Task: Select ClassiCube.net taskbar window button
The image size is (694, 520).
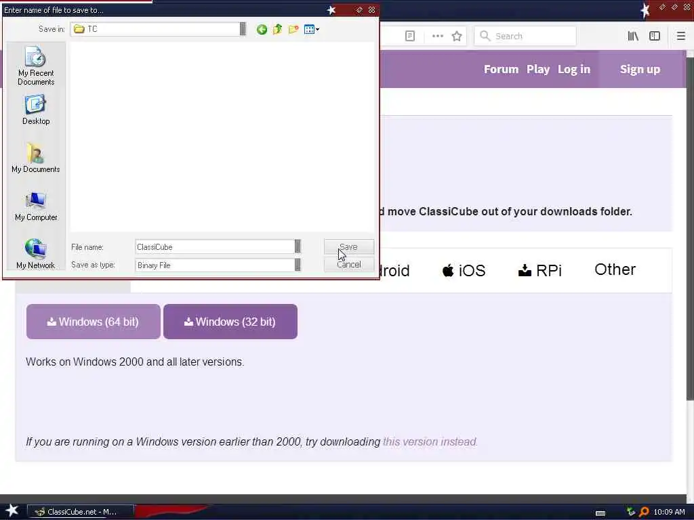Action: [x=81, y=512]
